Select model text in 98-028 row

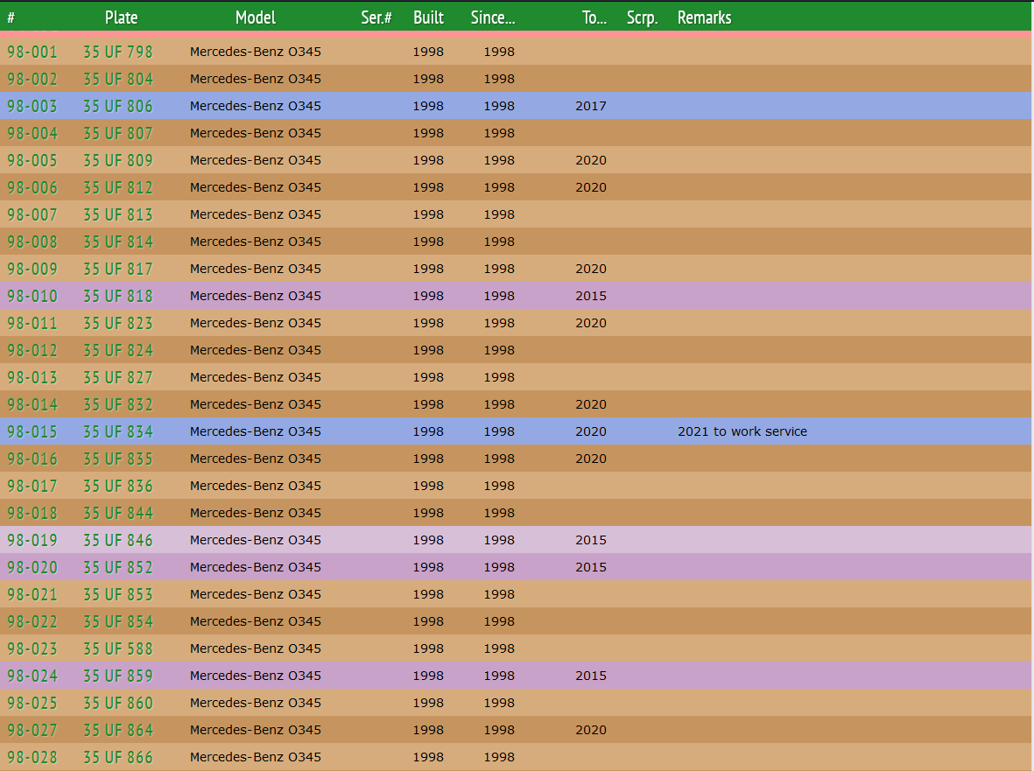[255, 757]
